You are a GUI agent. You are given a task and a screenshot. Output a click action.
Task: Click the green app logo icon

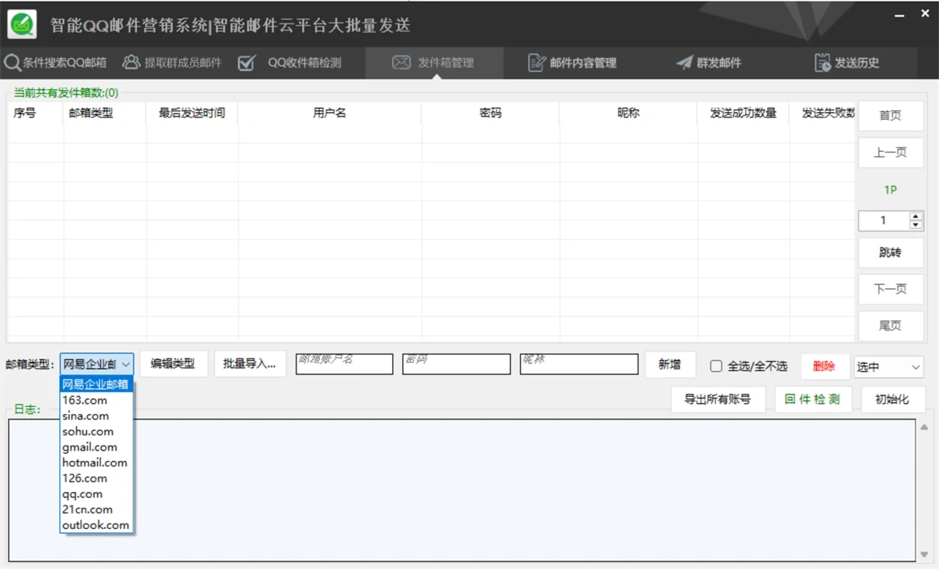pos(22,24)
